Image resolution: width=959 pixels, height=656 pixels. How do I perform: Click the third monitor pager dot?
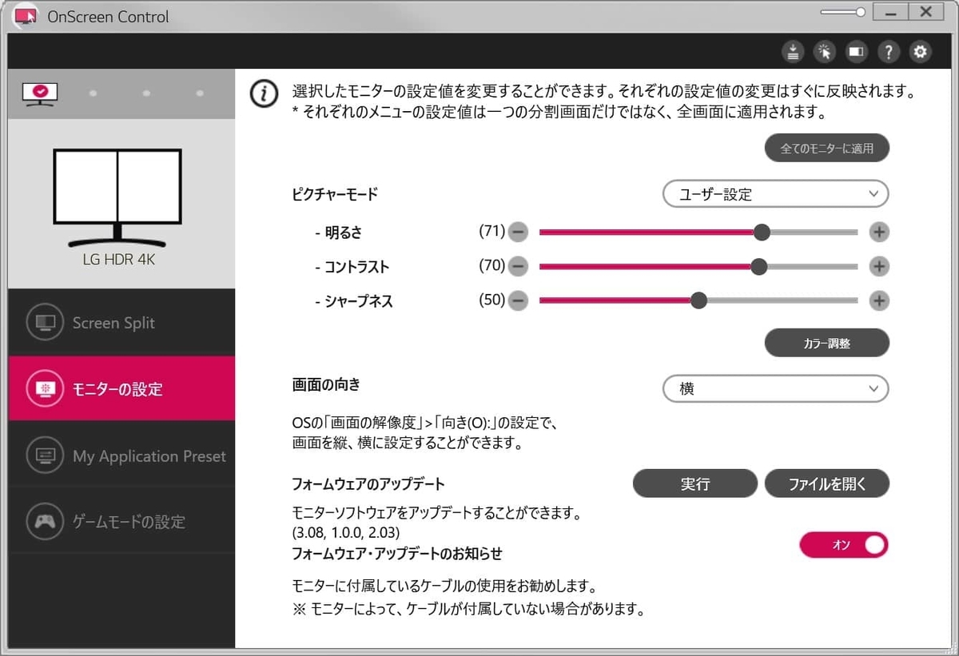146,93
